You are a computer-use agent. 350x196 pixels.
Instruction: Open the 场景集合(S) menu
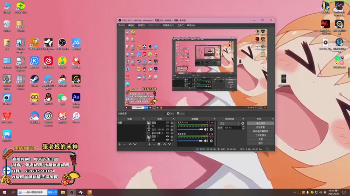pos(168,25)
